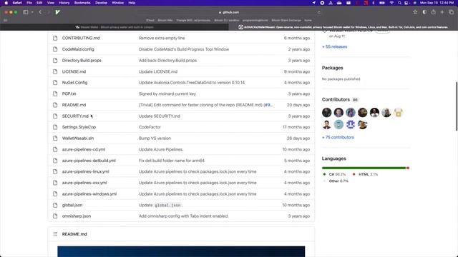
Task: Show the tab overview
Action: coord(452,12)
